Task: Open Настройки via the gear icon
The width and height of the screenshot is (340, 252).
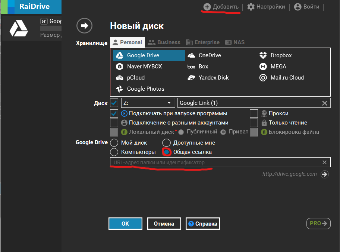Action: (251, 7)
